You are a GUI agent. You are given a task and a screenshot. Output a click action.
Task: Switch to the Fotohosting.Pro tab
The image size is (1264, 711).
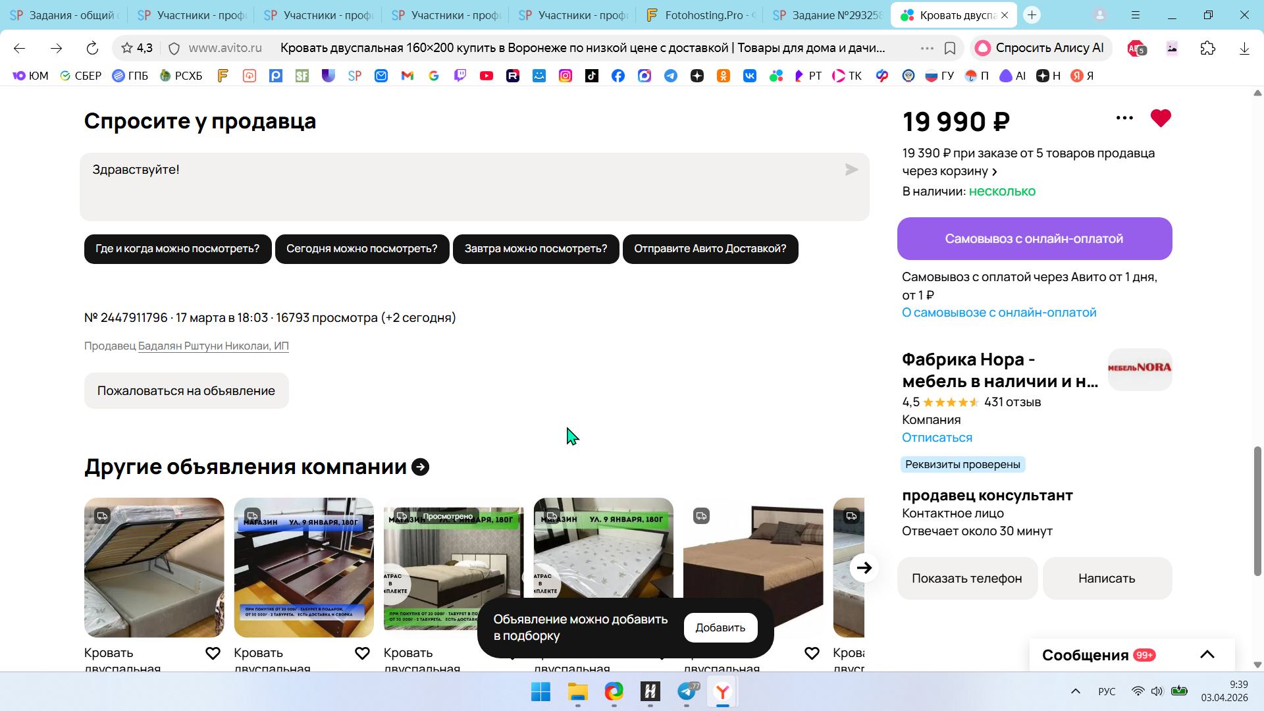[701, 14]
